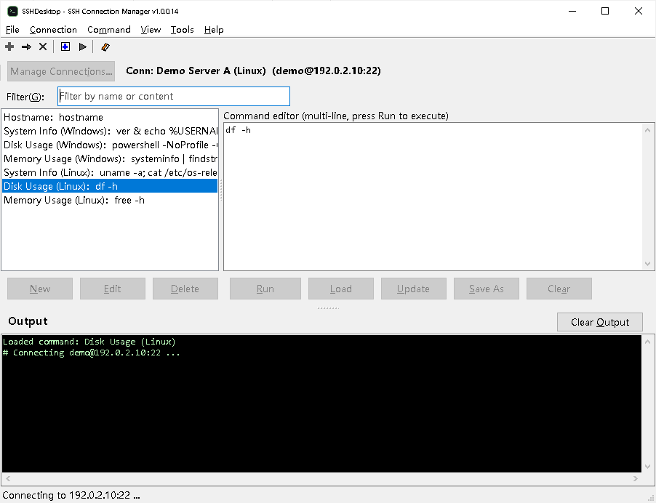Image resolution: width=656 pixels, height=503 pixels.
Task: Click the X disconnect icon in toolbar
Action: point(43,47)
